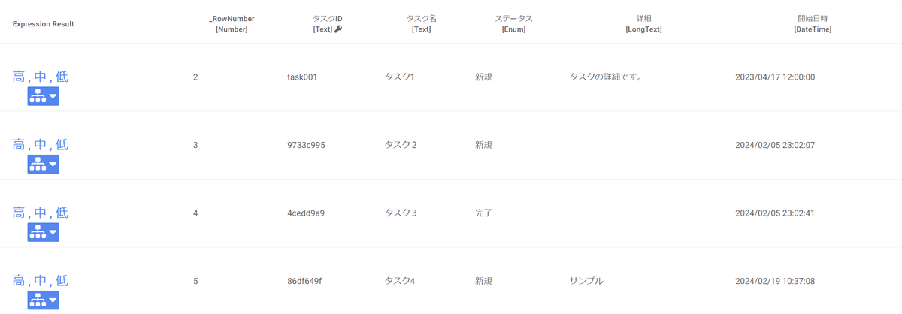Click the task001 ID cell
Image resolution: width=902 pixels, height=314 pixels.
tap(302, 77)
